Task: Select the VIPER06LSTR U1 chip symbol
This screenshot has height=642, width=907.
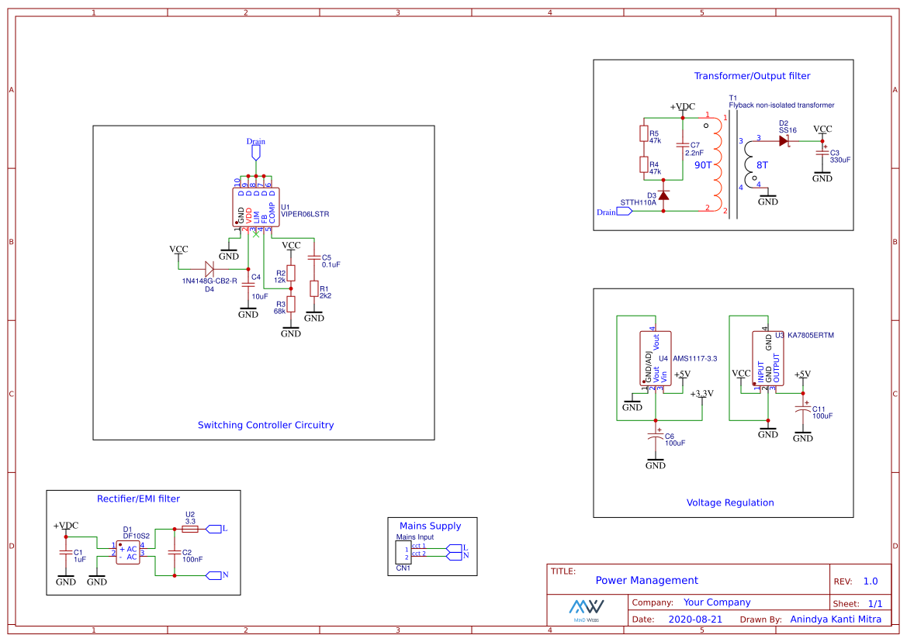Action: click(x=256, y=207)
